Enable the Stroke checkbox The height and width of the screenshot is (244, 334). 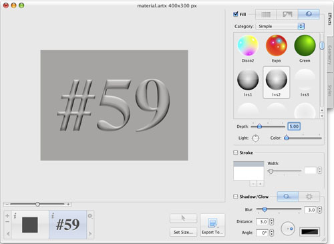tap(235, 152)
